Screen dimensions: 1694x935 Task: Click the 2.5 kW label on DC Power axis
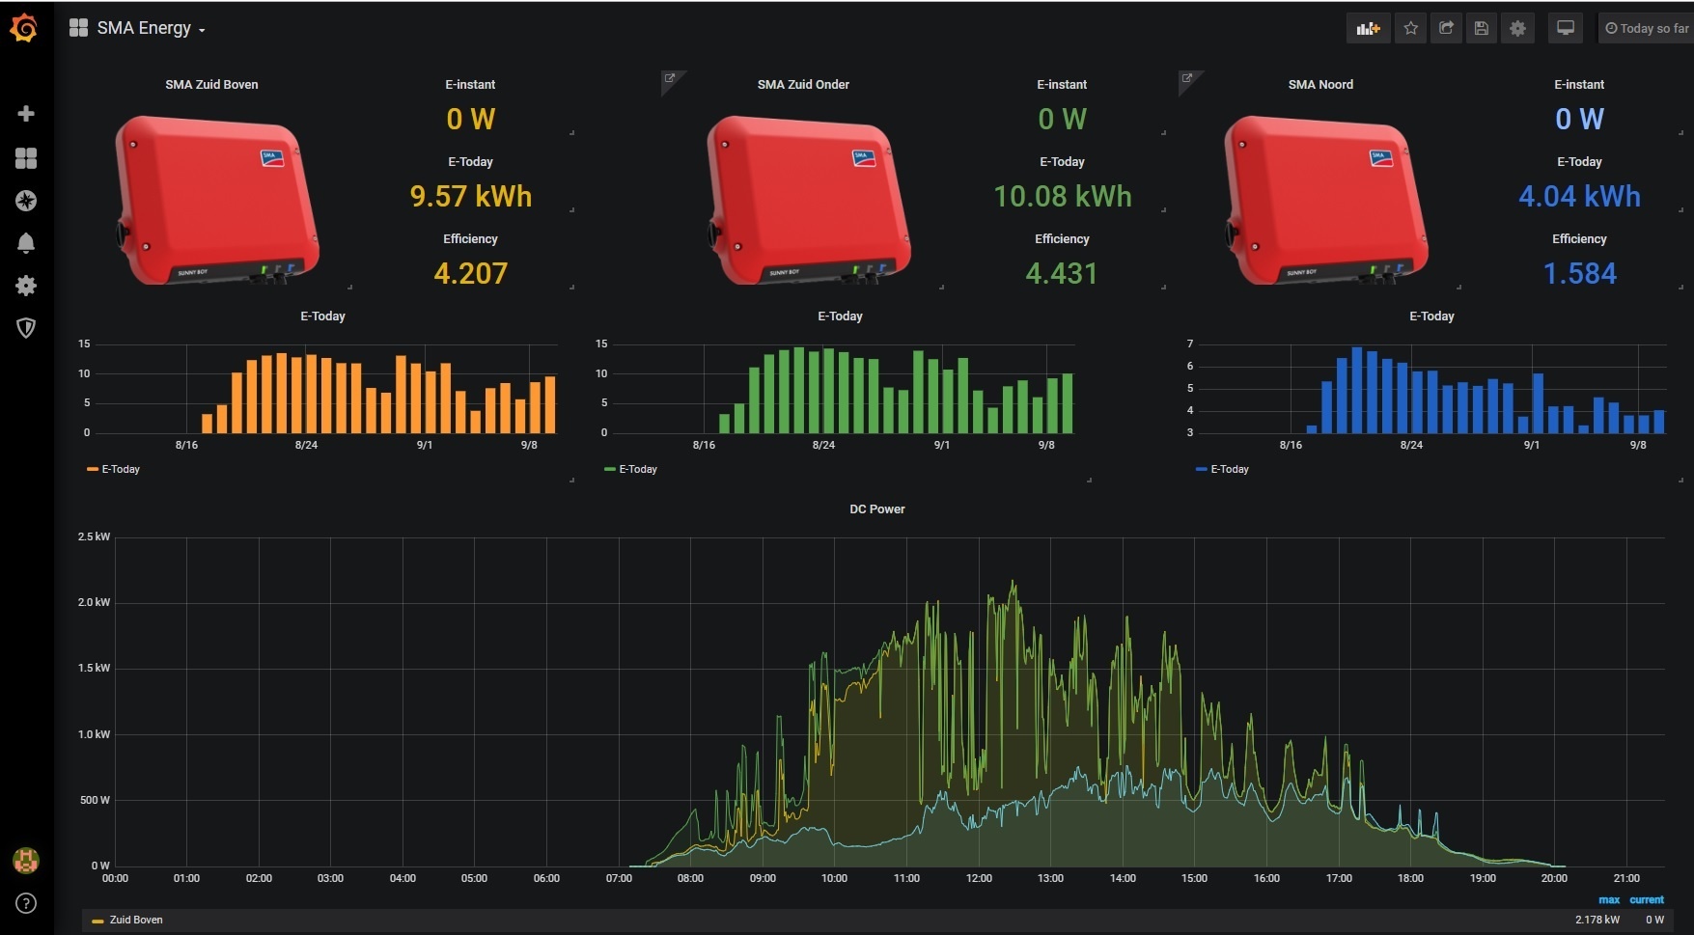[x=94, y=536]
